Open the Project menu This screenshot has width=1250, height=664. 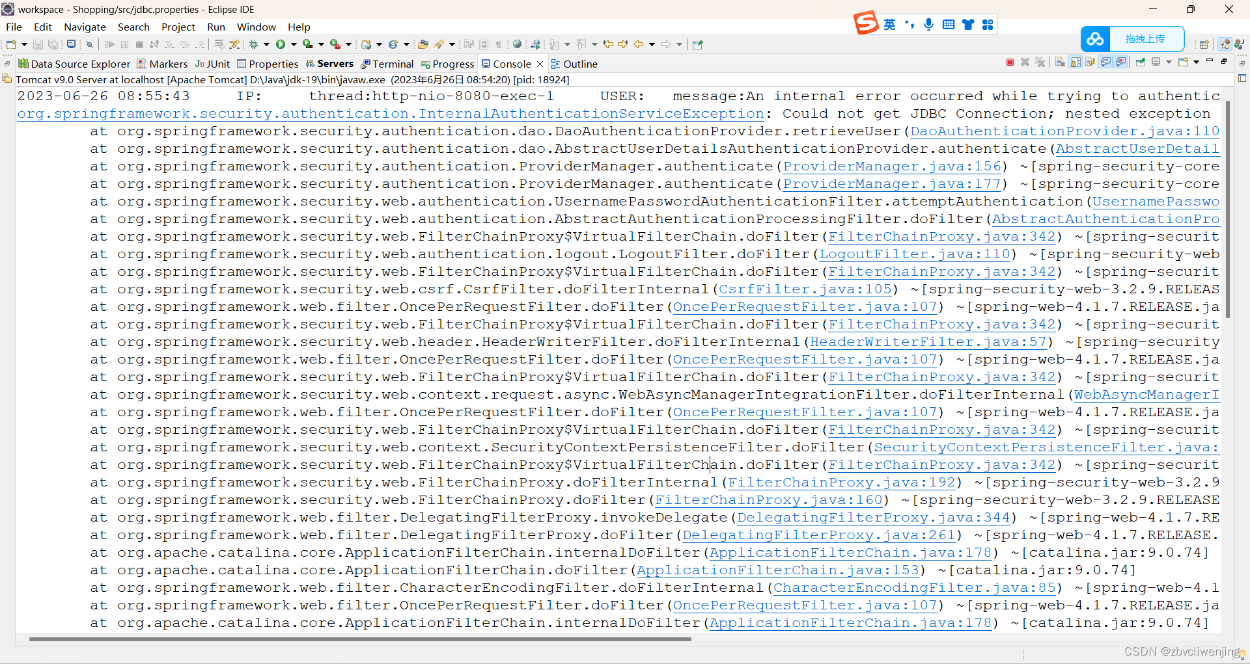[x=178, y=27]
